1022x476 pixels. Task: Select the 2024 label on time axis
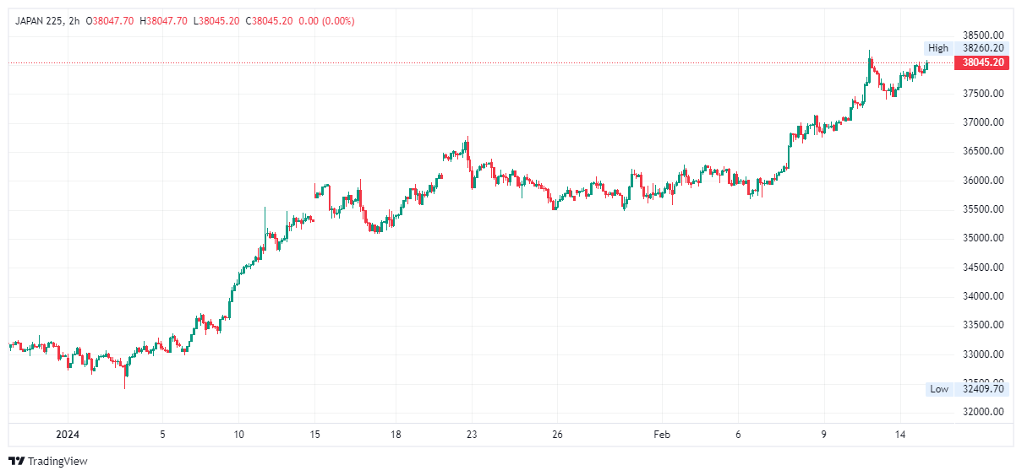(67, 435)
